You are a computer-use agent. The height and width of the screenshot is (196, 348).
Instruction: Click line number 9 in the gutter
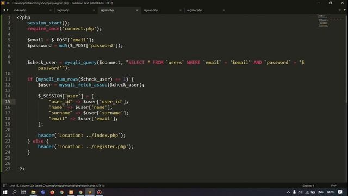pyautogui.click(x=9, y=62)
